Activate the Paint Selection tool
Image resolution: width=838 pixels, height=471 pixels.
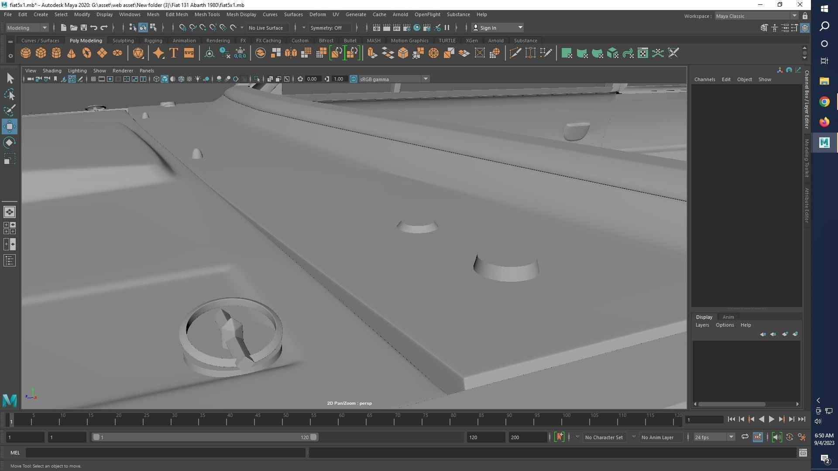coord(10,110)
